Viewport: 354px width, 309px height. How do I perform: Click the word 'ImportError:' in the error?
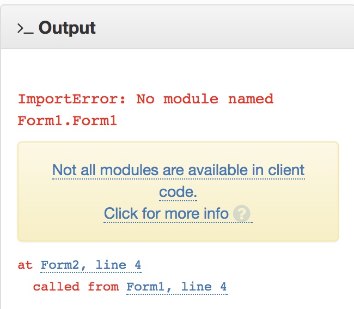72,99
